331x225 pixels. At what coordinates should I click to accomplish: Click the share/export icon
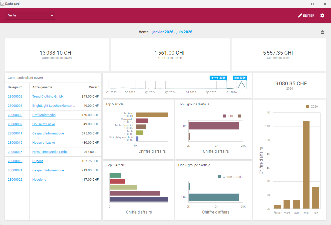click(323, 32)
